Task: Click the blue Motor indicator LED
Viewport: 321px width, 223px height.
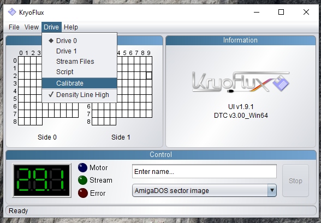Action: click(83, 167)
